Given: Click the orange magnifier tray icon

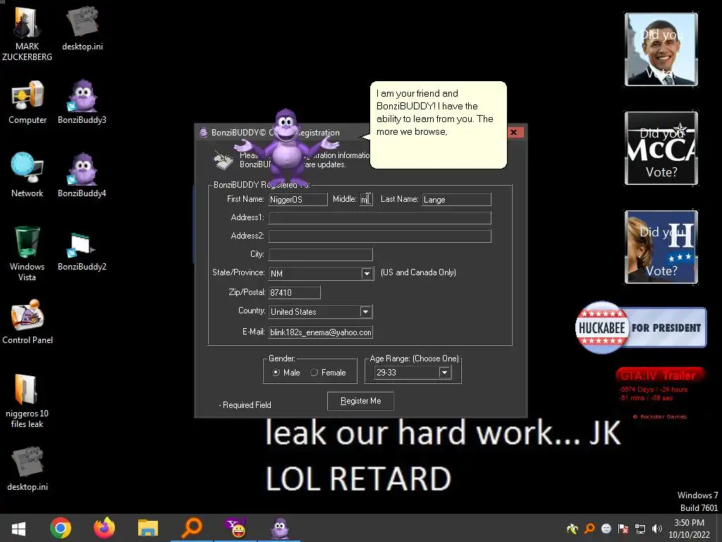Looking at the screenshot, I should [x=589, y=529].
